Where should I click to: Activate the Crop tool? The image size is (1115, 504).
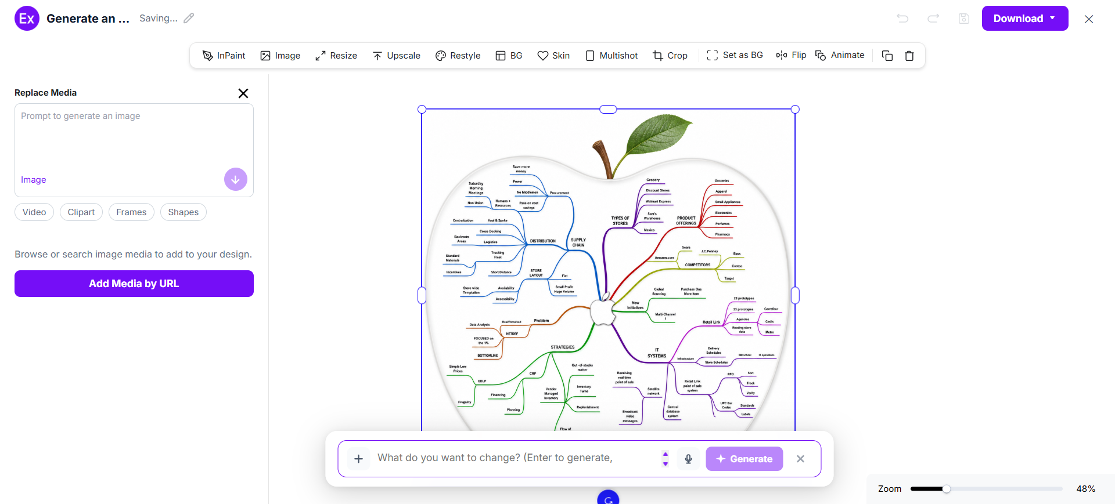point(670,56)
